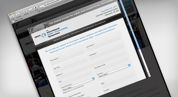The image size is (178, 97).
Task: Click the IWCS globe logo in form header
Action: click(x=44, y=35)
